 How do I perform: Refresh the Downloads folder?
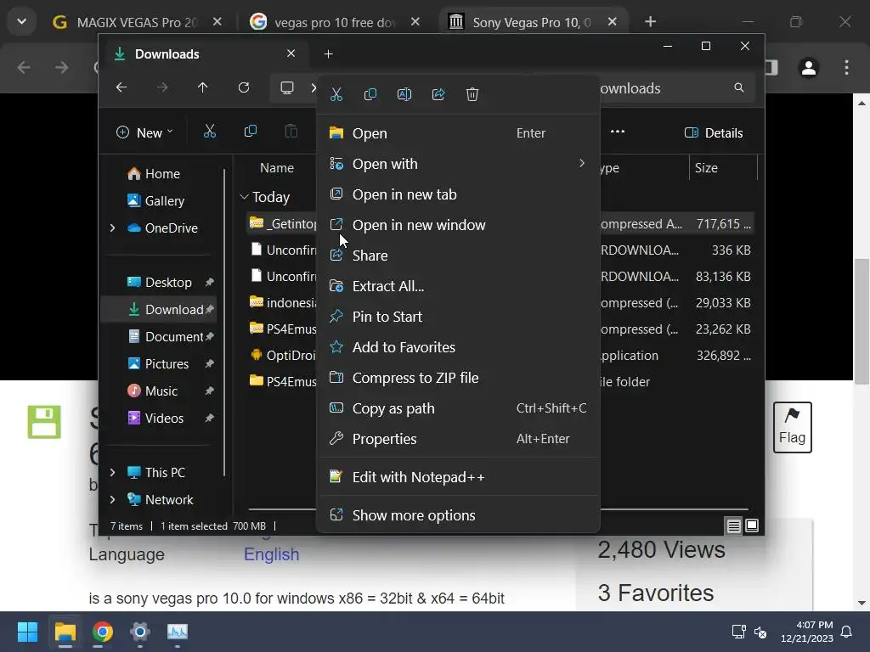point(244,87)
